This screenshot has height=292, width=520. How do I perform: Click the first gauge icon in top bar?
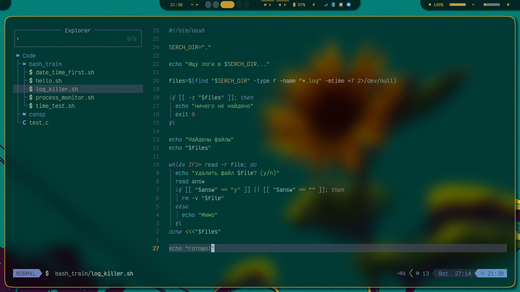[x=265, y=5]
